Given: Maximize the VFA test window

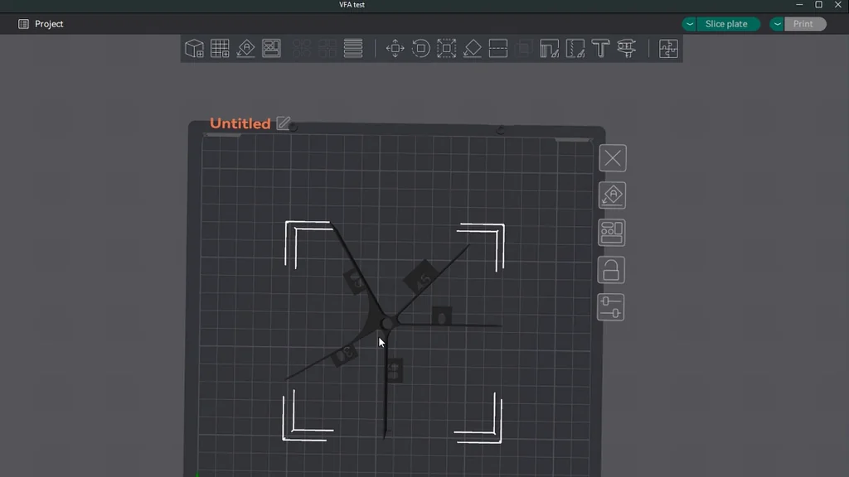Looking at the screenshot, I should (x=818, y=5).
